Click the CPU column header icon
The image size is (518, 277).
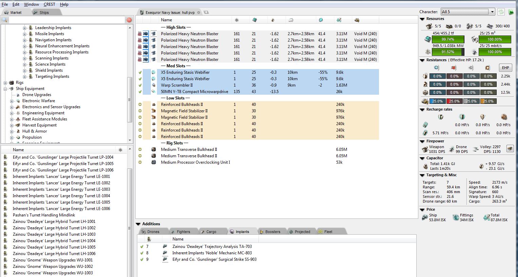click(255, 20)
